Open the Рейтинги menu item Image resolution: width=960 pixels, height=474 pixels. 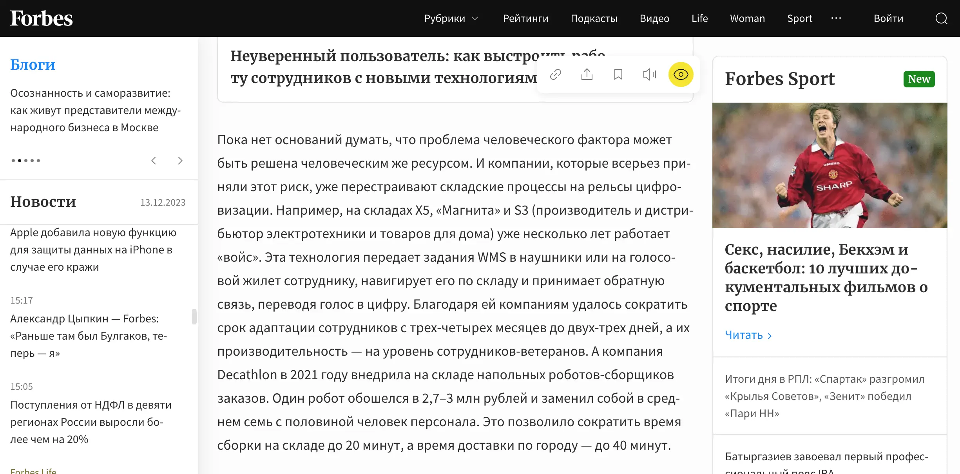pyautogui.click(x=525, y=18)
